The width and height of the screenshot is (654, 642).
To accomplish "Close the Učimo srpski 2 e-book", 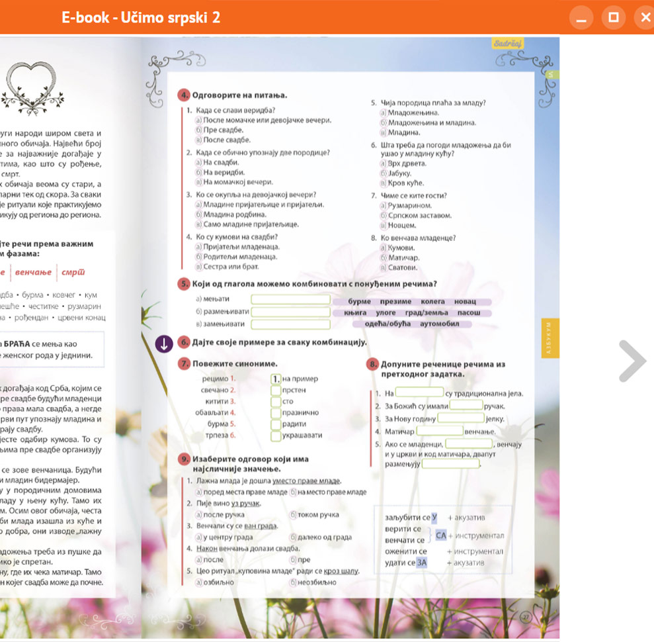I will click(x=645, y=18).
